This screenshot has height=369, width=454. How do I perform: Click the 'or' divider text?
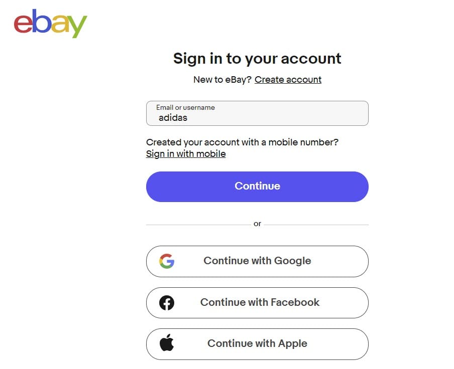click(257, 224)
